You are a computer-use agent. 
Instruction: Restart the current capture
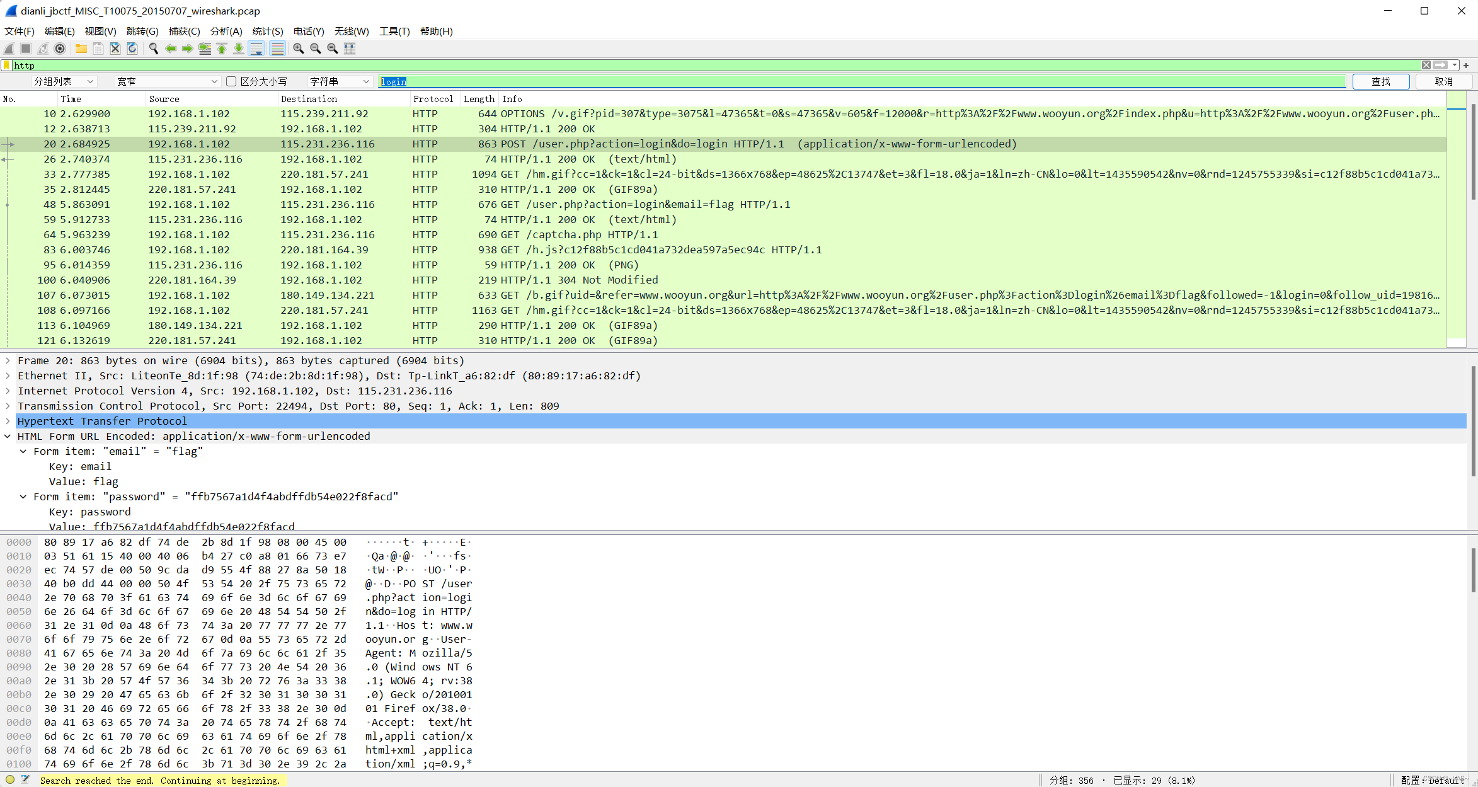43,49
